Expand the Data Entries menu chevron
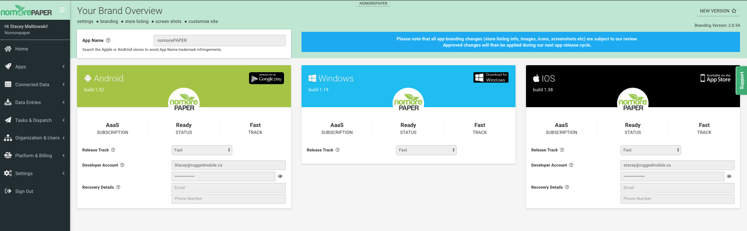Viewport: 747px width, 231px height. (63, 102)
